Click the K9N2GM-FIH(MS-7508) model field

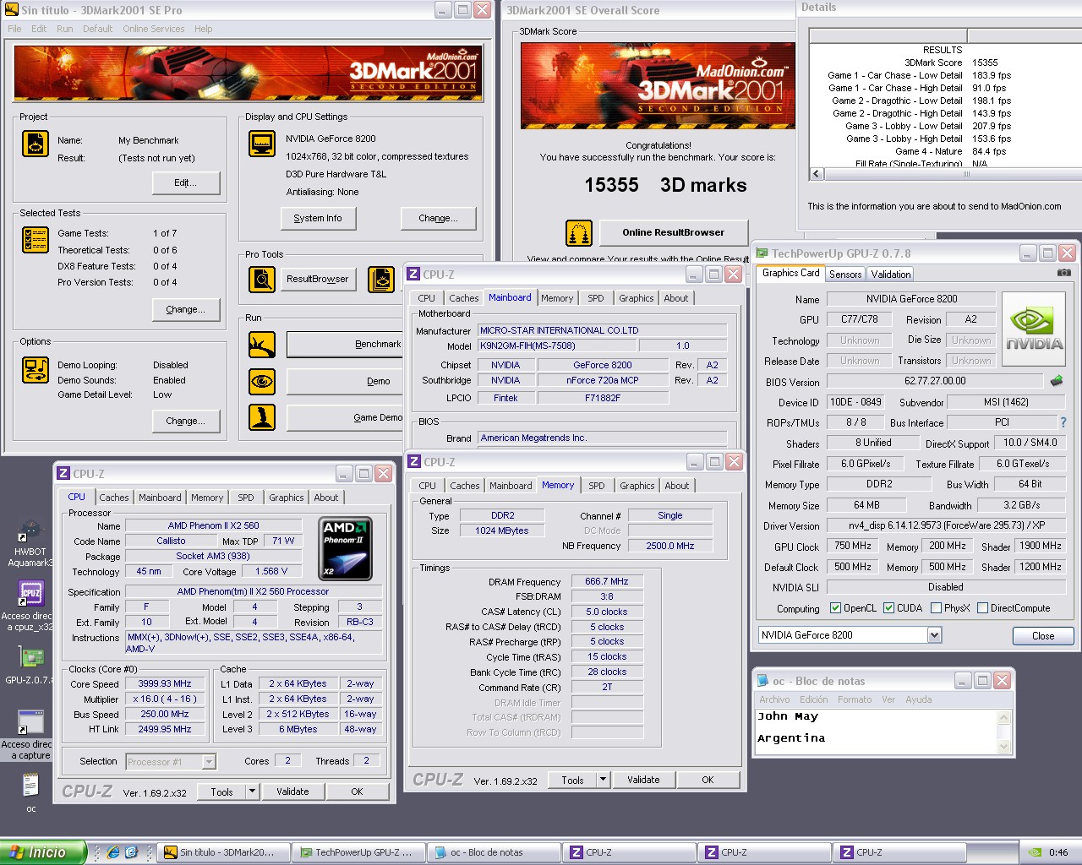tap(557, 345)
